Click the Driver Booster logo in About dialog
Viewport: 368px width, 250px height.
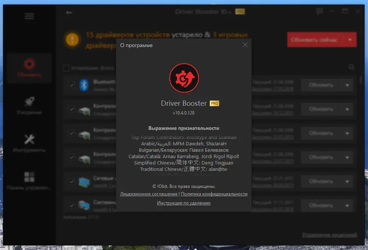click(184, 78)
